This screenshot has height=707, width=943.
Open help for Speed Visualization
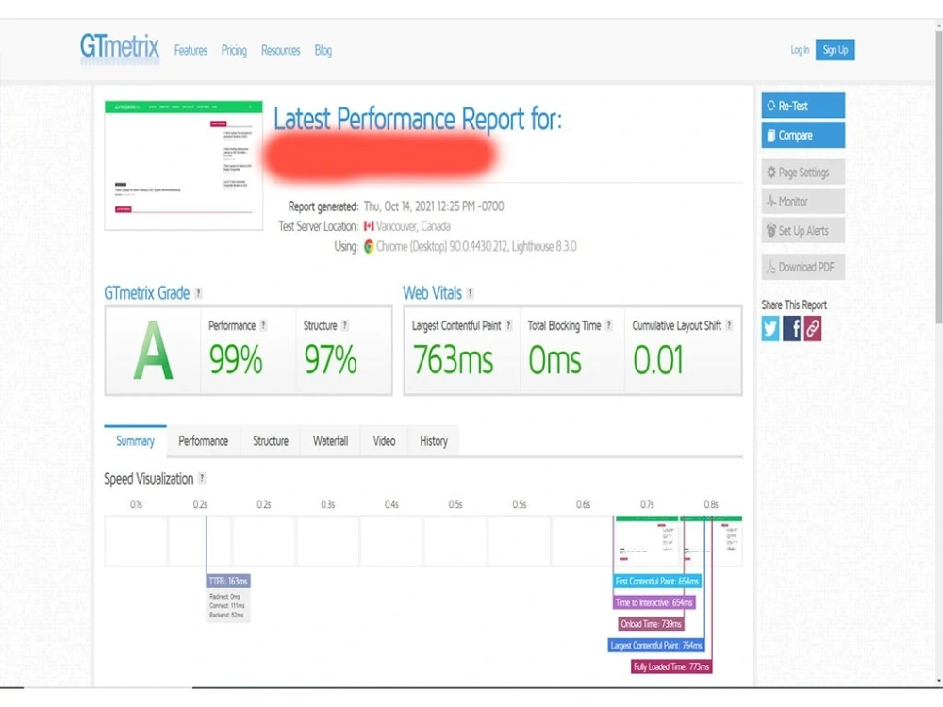click(202, 479)
